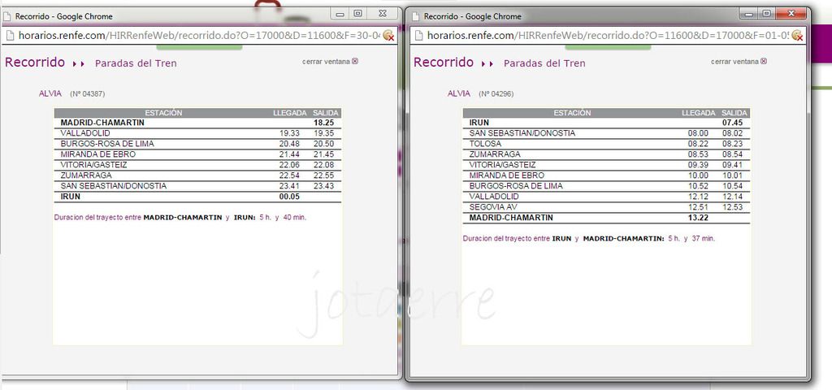The image size is (832, 390).
Task: Select SEGOVIA AV row in the right table
Action: 606,207
